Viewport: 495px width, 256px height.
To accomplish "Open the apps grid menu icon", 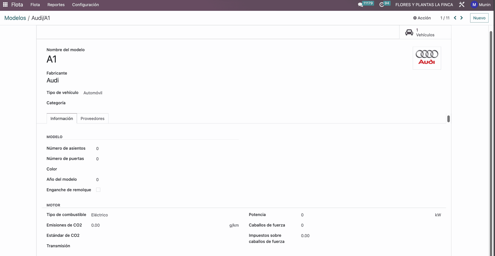I will pos(5,5).
